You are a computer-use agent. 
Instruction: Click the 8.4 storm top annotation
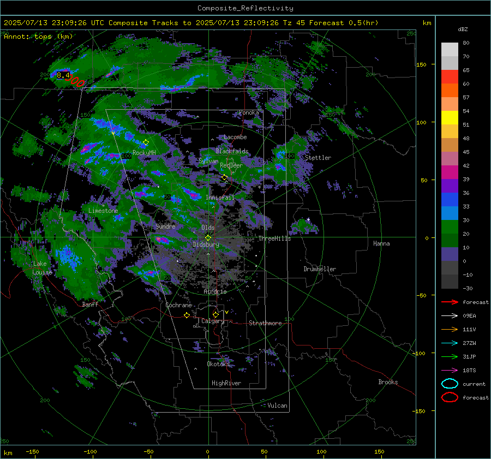tap(63, 75)
